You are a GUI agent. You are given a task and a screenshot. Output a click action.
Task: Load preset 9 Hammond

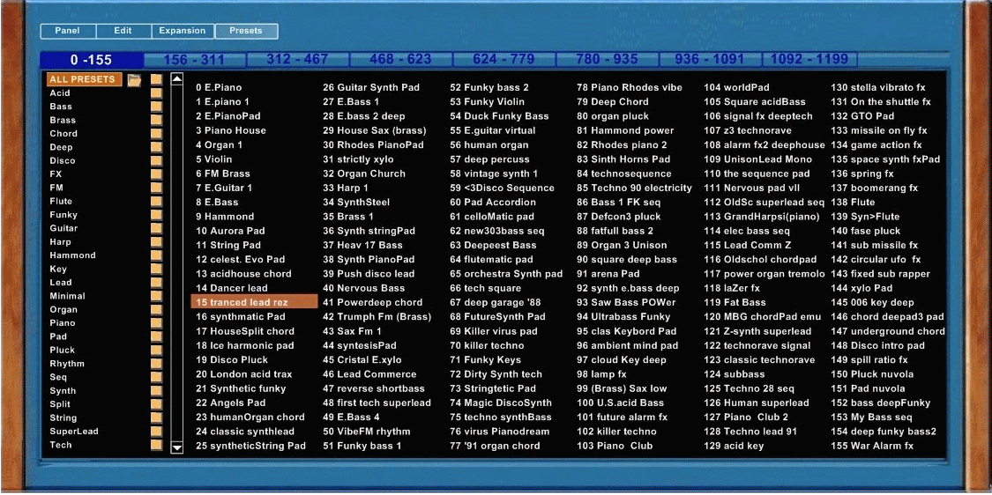[225, 217]
